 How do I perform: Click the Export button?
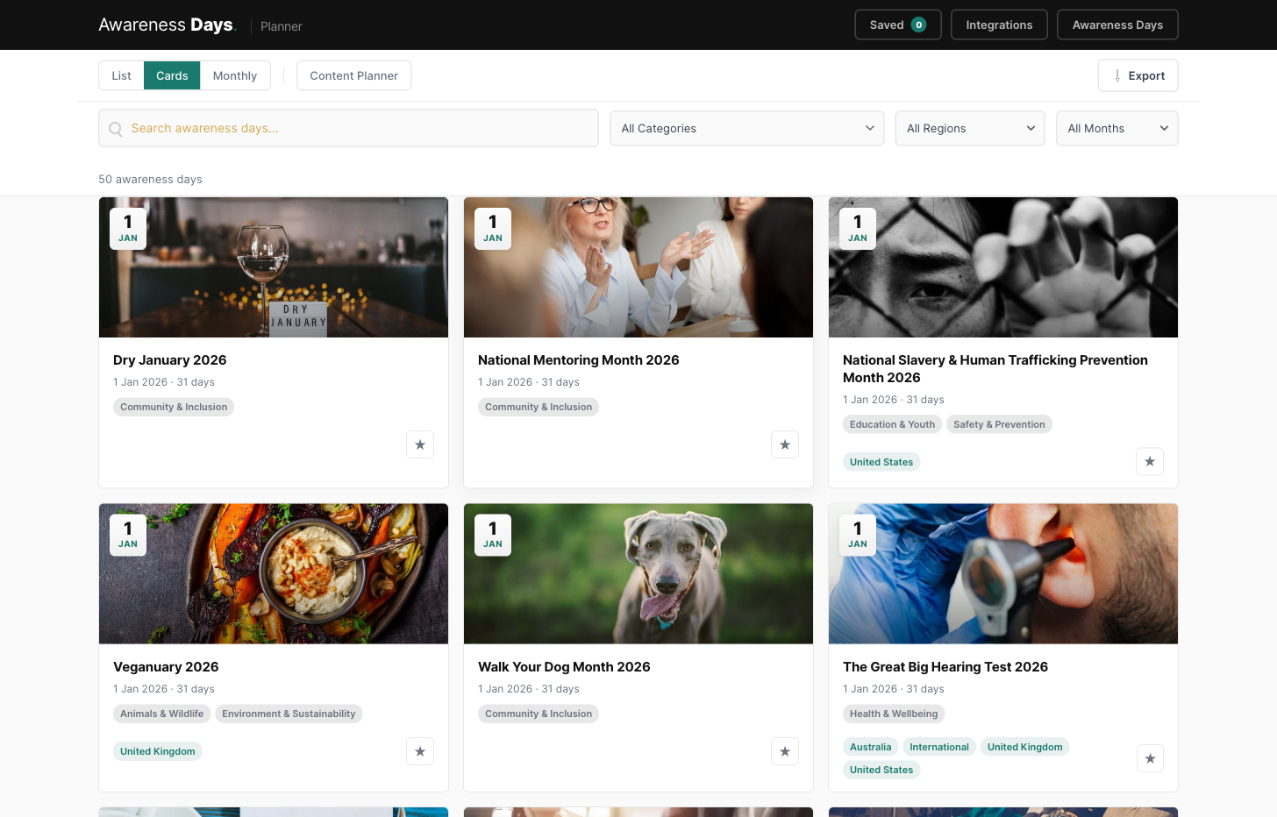tap(1138, 75)
